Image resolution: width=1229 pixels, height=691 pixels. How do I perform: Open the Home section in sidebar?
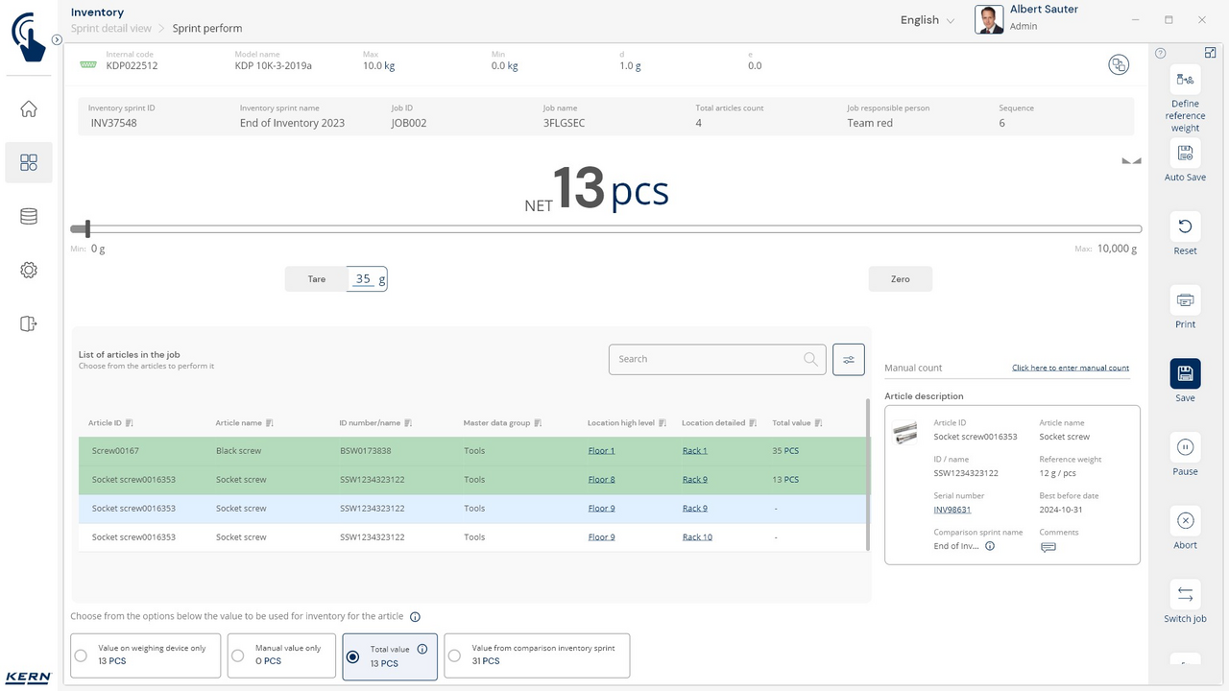click(x=29, y=109)
